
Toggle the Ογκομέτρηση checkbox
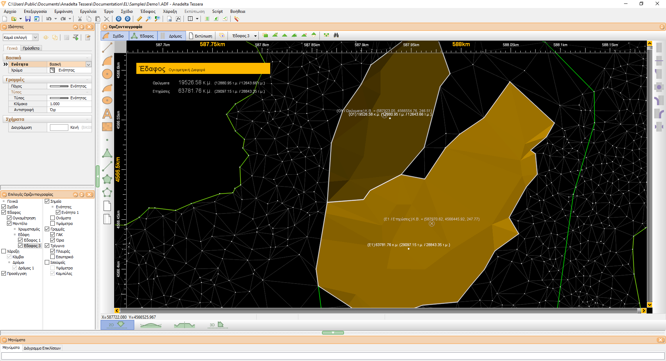click(x=9, y=218)
